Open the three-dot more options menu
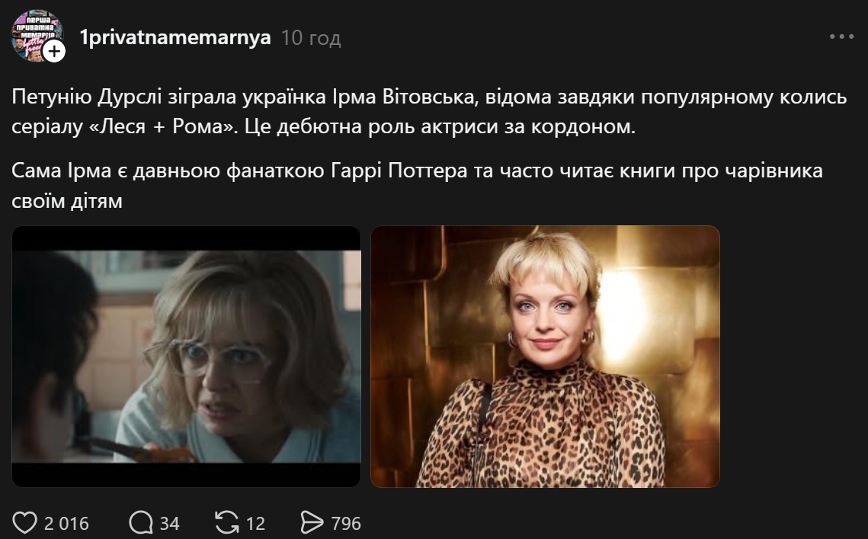Viewport: 868px width, 539px height. tap(841, 37)
